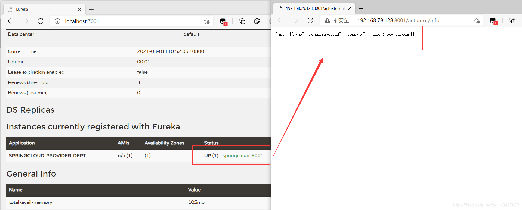Open Collections icon in the Eureka window
Viewport: 522px width, 210px height.
coord(242,21)
